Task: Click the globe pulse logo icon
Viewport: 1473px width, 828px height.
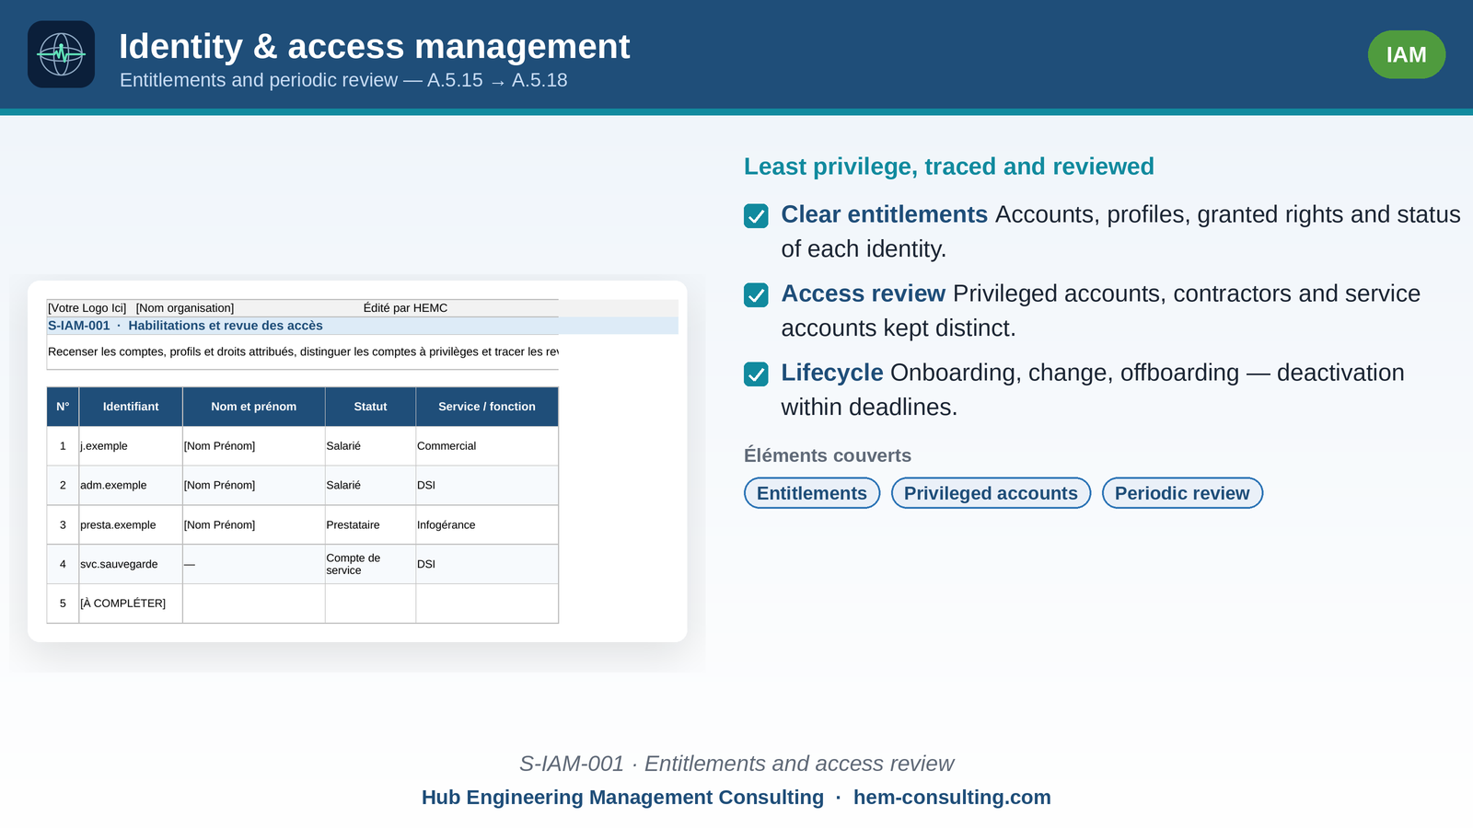Action: 61,54
